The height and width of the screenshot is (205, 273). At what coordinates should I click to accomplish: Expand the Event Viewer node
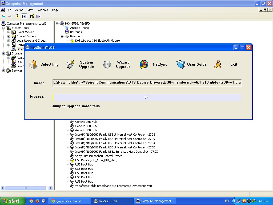tap(9, 32)
